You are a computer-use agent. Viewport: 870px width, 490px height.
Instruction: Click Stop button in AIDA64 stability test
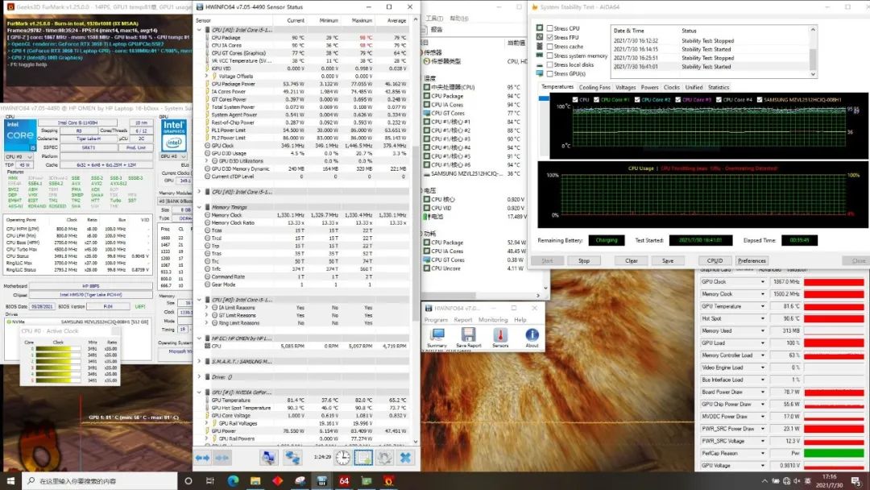[x=584, y=261]
